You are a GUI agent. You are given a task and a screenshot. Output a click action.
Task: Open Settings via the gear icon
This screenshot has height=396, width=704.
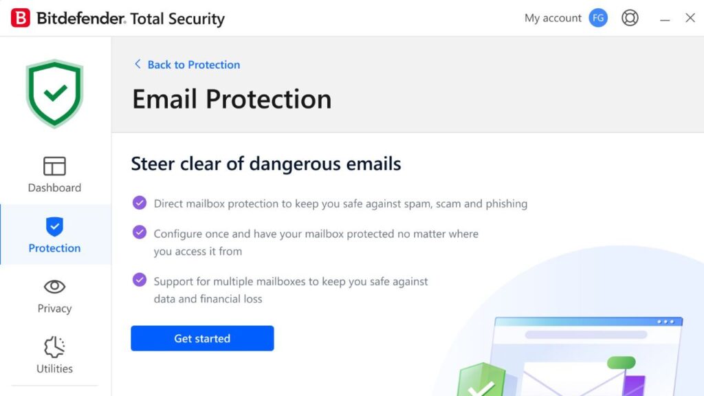click(x=630, y=18)
